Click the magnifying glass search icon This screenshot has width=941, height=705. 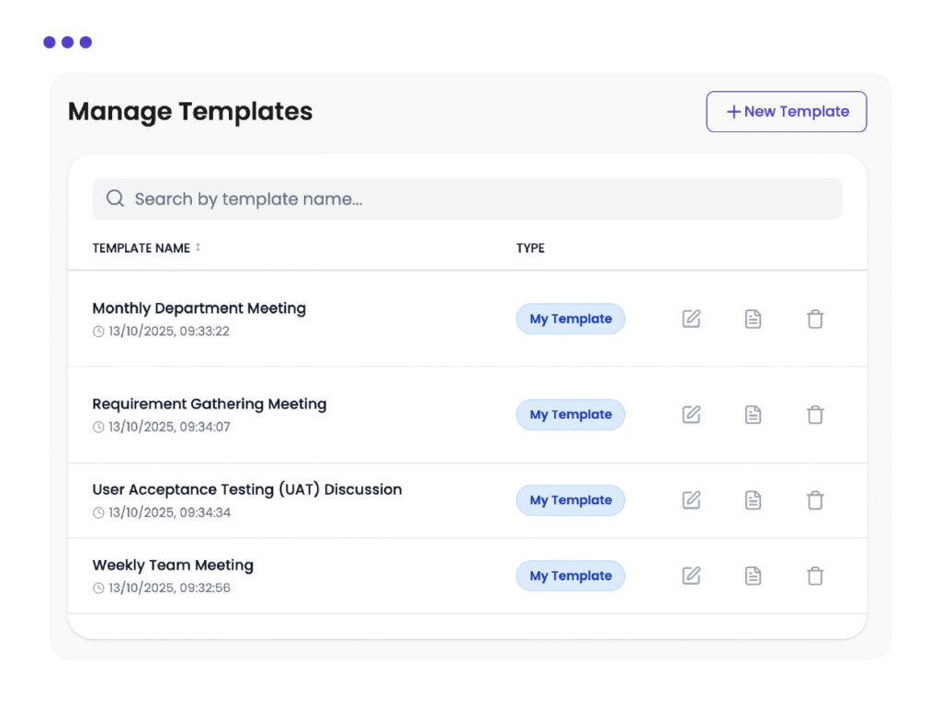pos(115,199)
